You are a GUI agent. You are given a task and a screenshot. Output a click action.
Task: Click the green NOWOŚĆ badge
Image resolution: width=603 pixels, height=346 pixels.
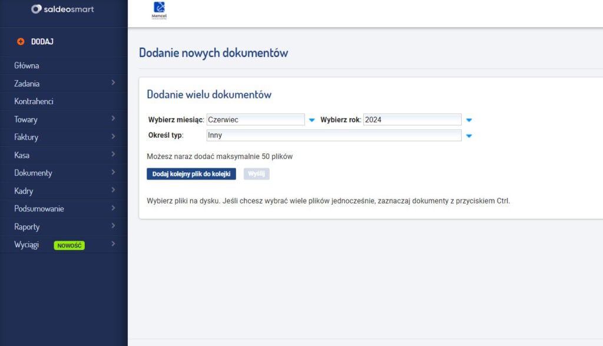coord(69,245)
